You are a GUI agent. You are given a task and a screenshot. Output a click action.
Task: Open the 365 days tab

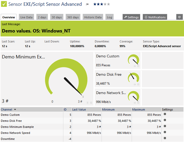[x=73, y=17]
